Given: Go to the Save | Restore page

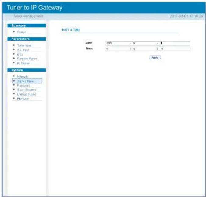Looking at the screenshot, I should 27,90.
